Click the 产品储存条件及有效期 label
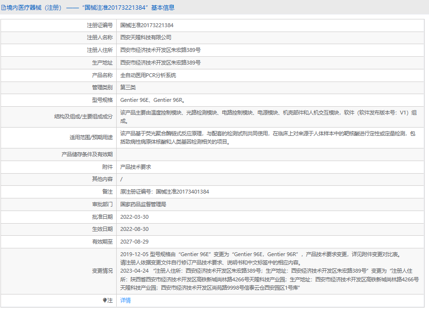This screenshot has height=310, width=429. (87, 155)
